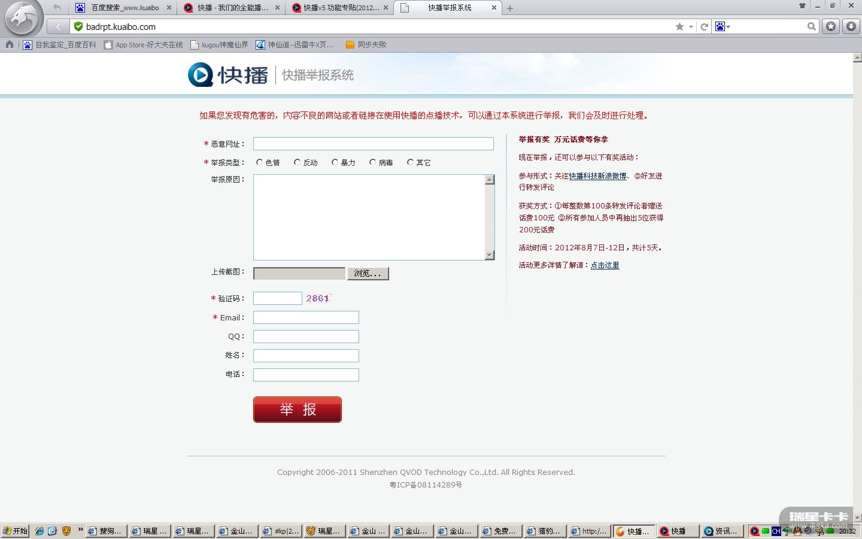Switch to the 搜狗 taskbar window
The image size is (862, 539).
click(x=106, y=531)
